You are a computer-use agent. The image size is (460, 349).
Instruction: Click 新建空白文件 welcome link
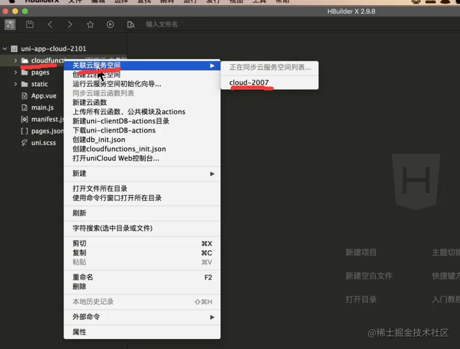[x=369, y=276]
